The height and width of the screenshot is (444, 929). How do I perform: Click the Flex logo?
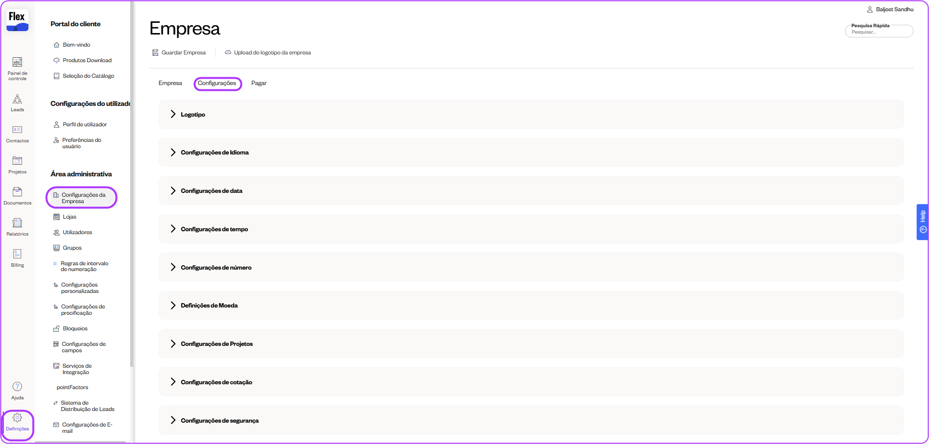(x=17, y=20)
